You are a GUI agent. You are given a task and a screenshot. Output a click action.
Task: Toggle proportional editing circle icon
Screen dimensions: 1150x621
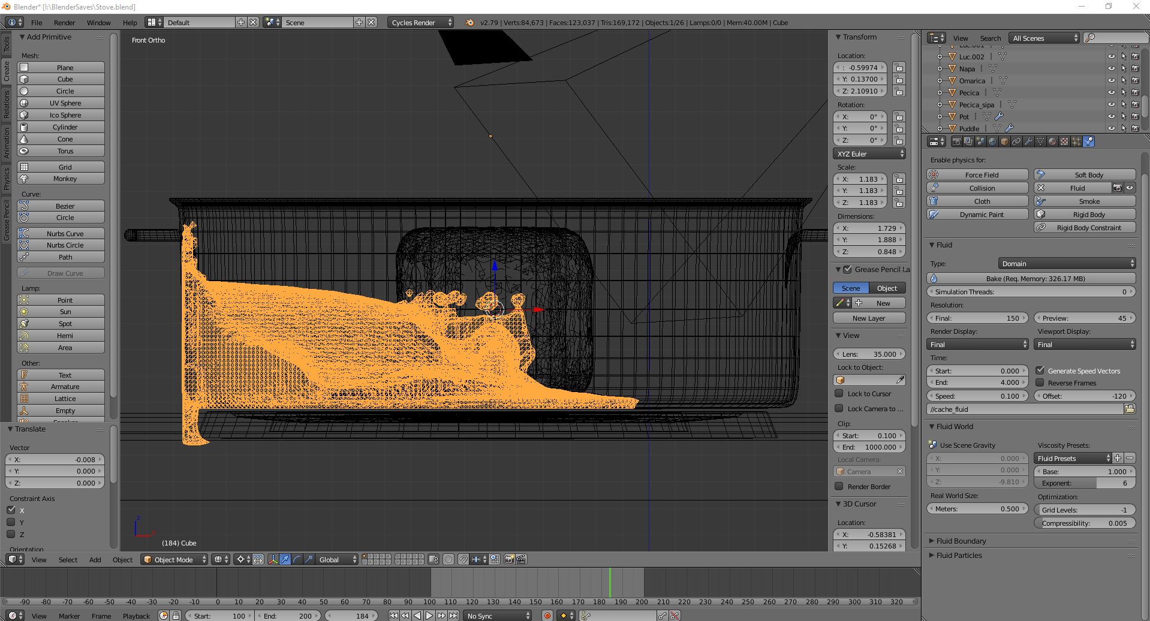tap(448, 559)
